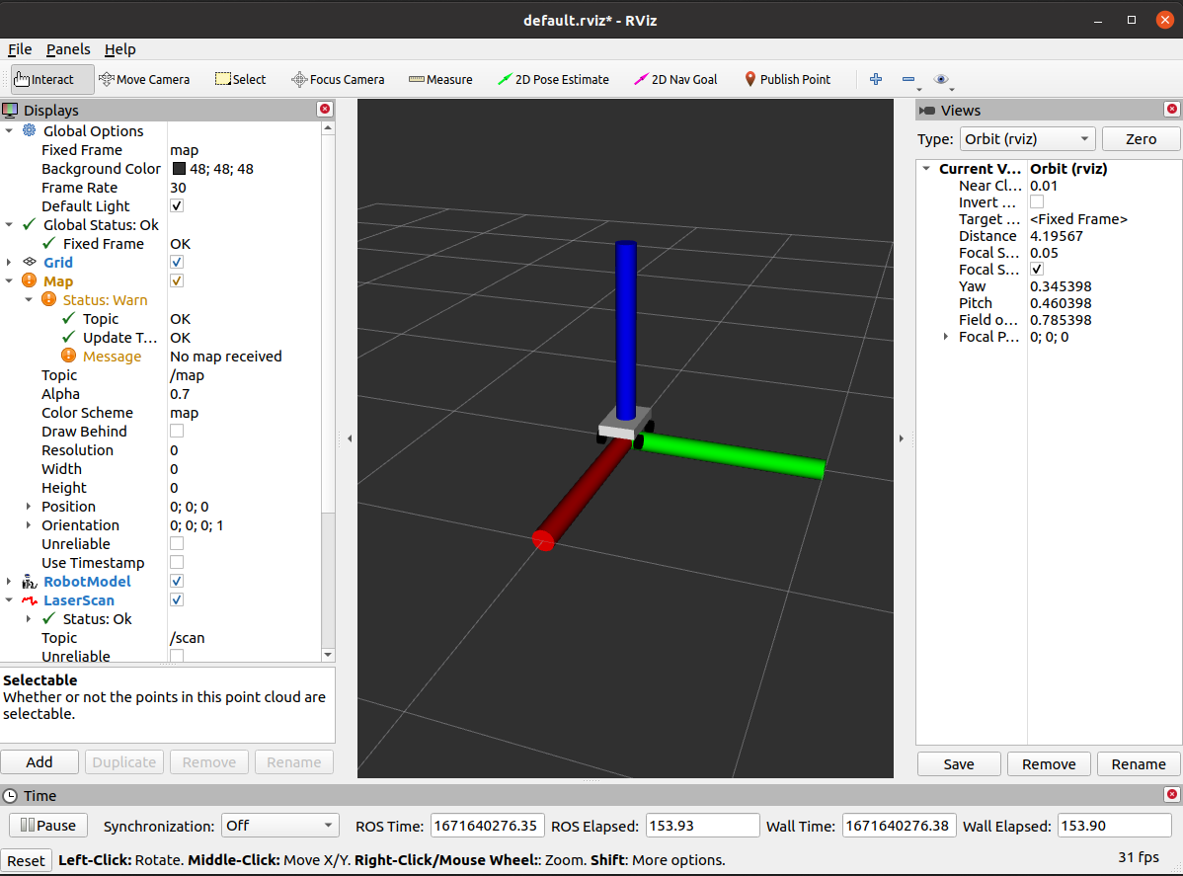The image size is (1183, 876).
Task: Expand the Orientation property
Action: (29, 525)
